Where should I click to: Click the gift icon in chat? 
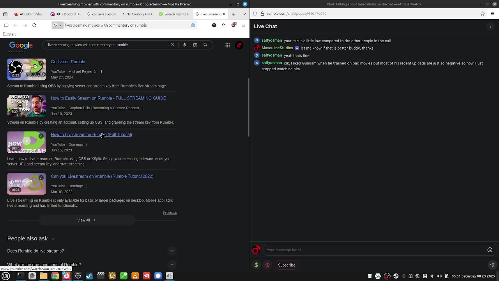pyautogui.click(x=267, y=265)
